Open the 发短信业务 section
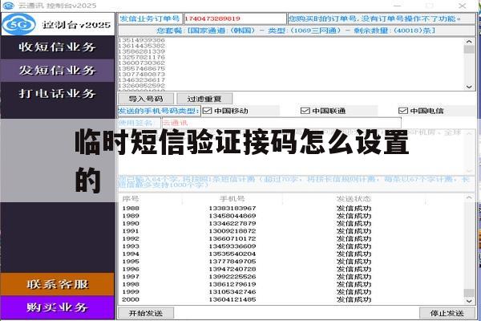The width and height of the screenshot is (481, 321). [58, 71]
